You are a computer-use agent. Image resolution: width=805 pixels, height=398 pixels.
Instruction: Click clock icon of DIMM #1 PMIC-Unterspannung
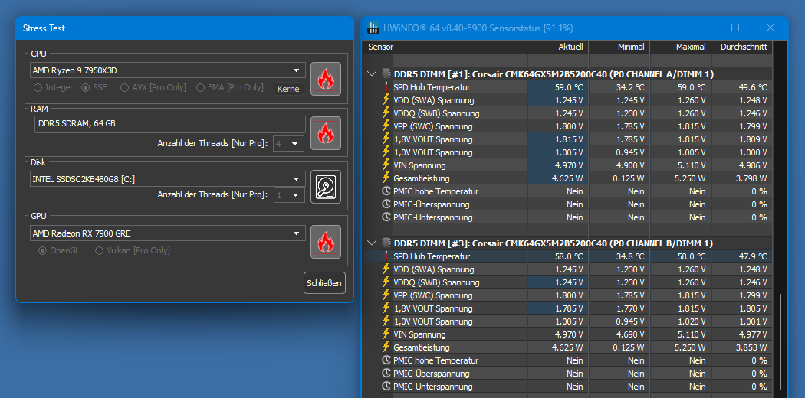tap(386, 217)
